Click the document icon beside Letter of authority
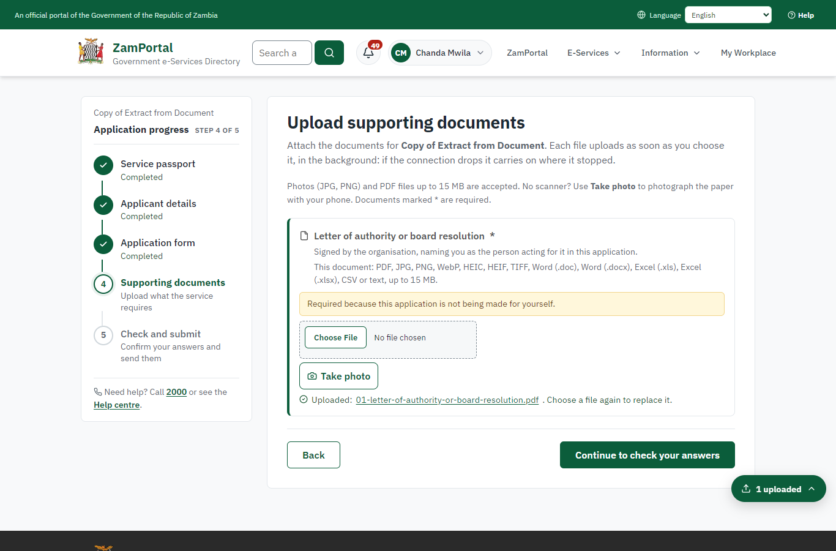 [x=304, y=236]
